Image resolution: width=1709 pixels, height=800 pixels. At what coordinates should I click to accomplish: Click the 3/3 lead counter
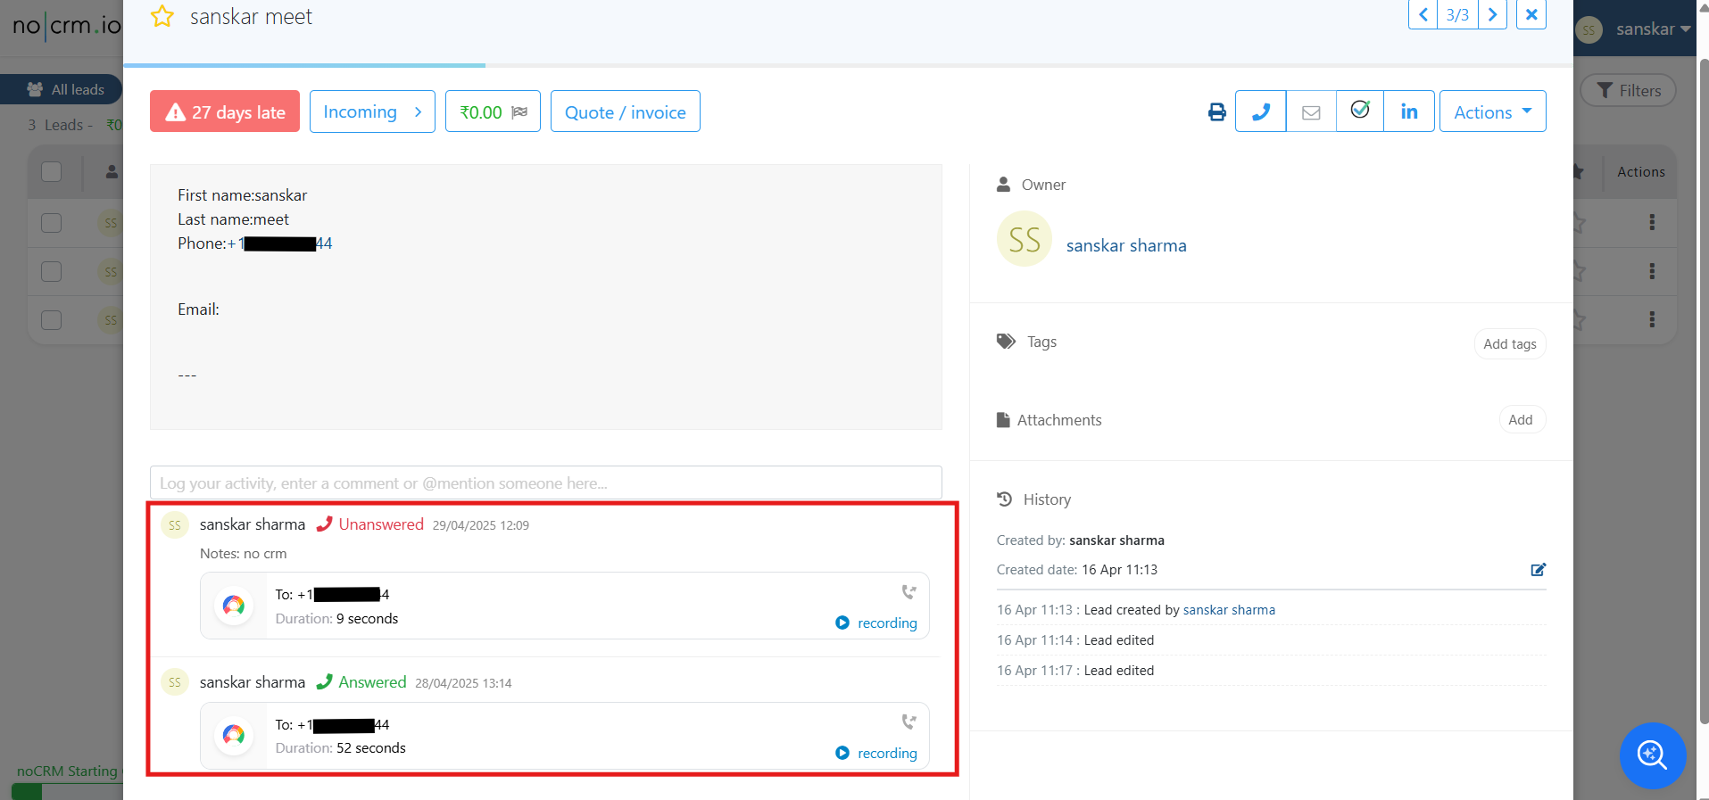pos(1457,14)
